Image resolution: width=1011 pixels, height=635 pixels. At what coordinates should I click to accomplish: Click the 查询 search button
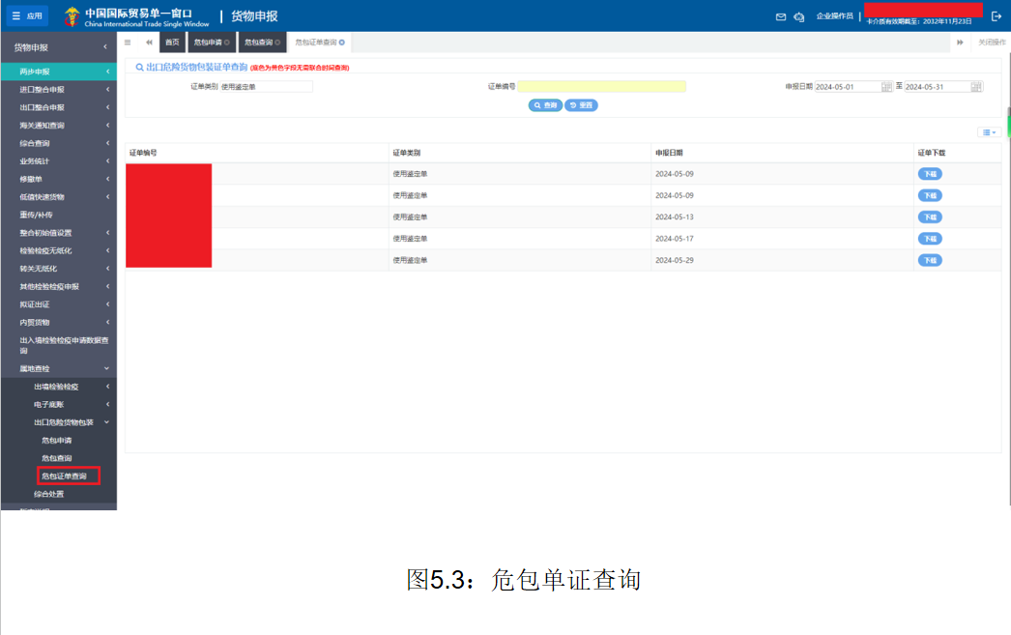click(545, 105)
